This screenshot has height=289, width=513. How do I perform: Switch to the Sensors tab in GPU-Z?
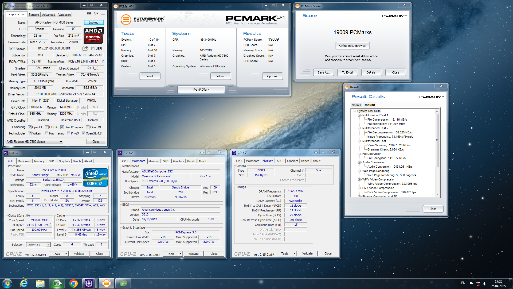pos(34,15)
